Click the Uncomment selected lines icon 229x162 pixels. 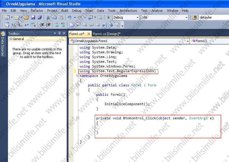[63, 25]
